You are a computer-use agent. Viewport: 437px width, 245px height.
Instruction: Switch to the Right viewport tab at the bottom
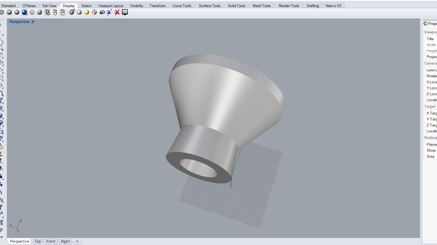(x=65, y=241)
